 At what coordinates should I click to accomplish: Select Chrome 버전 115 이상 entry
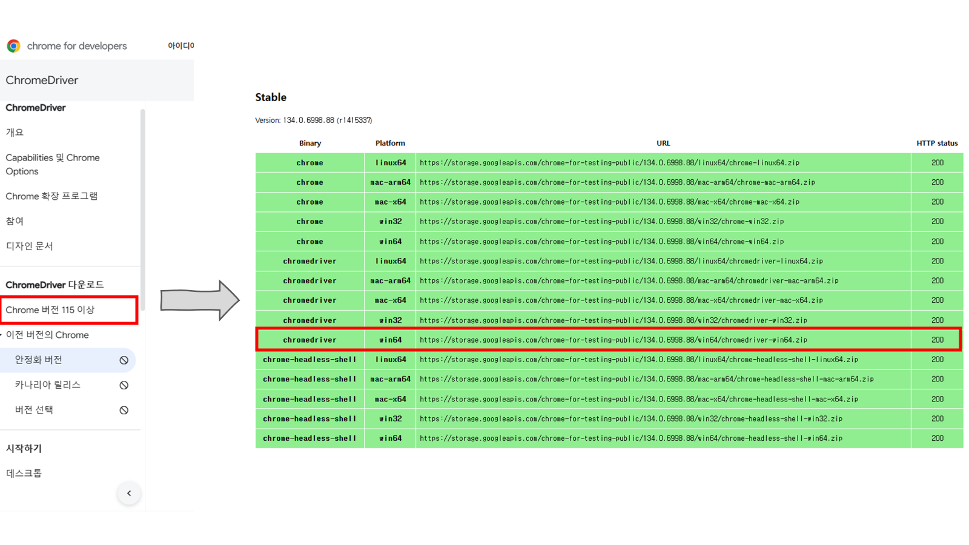[x=69, y=310]
